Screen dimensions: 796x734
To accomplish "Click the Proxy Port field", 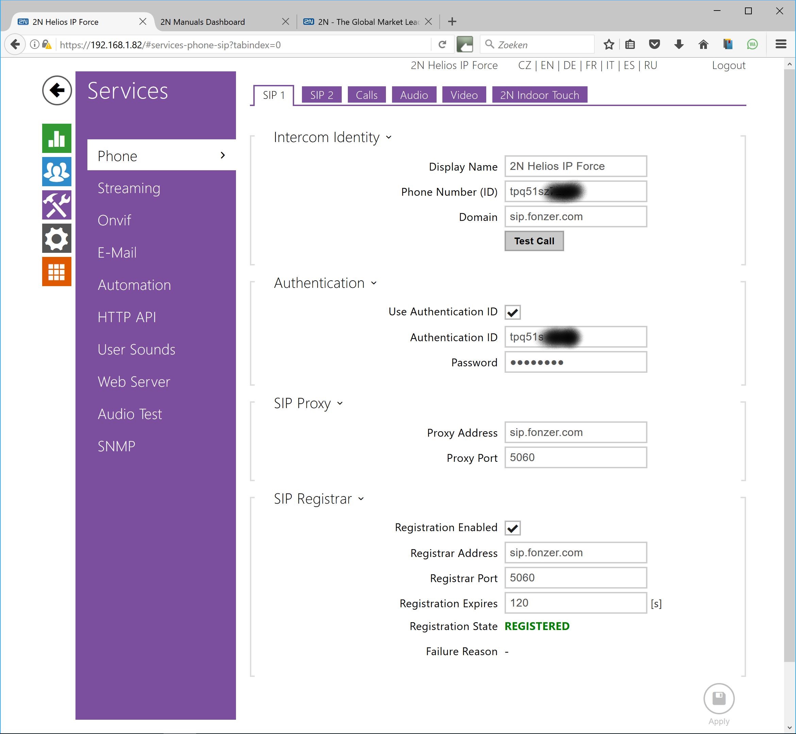I will click(x=575, y=457).
